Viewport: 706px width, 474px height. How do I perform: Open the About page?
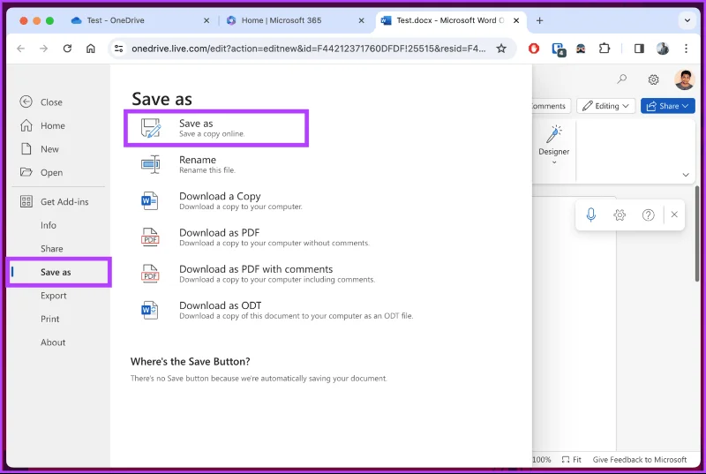(x=53, y=342)
